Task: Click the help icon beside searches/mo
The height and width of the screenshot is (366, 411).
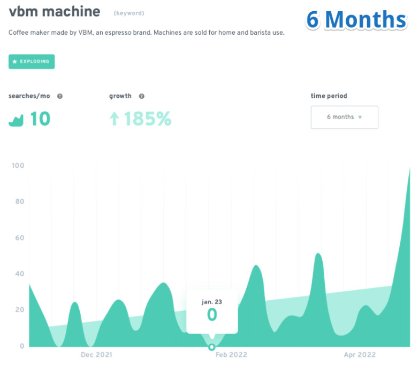Action: coord(60,96)
